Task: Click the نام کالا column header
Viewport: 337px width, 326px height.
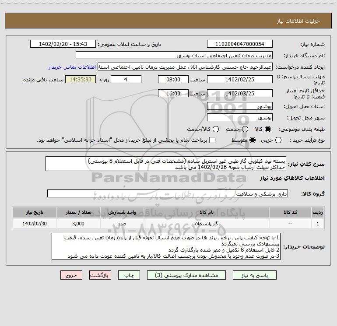Action: [x=206, y=212]
